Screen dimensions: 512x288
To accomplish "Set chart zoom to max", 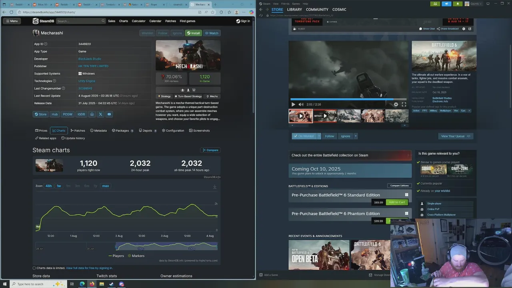I will [106, 186].
